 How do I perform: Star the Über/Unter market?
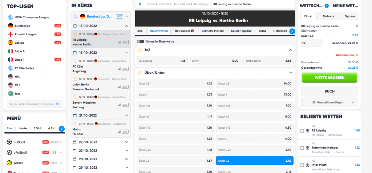tap(140, 73)
